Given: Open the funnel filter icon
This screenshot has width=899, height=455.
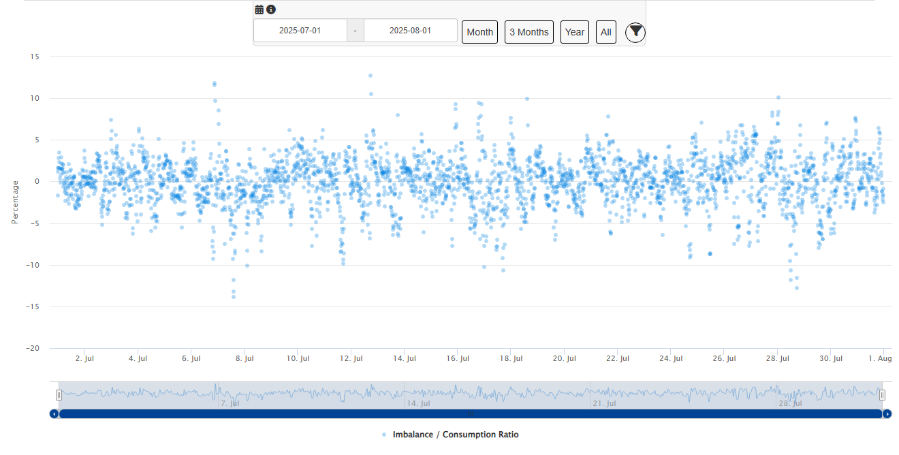Looking at the screenshot, I should [x=635, y=32].
